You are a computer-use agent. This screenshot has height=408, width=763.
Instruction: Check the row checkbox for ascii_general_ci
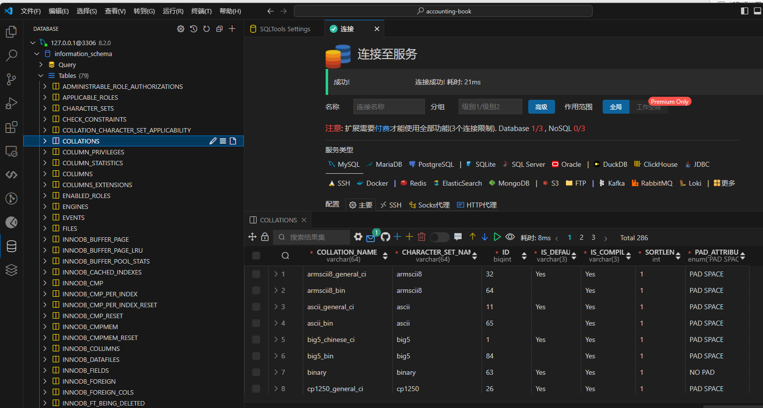[256, 307]
